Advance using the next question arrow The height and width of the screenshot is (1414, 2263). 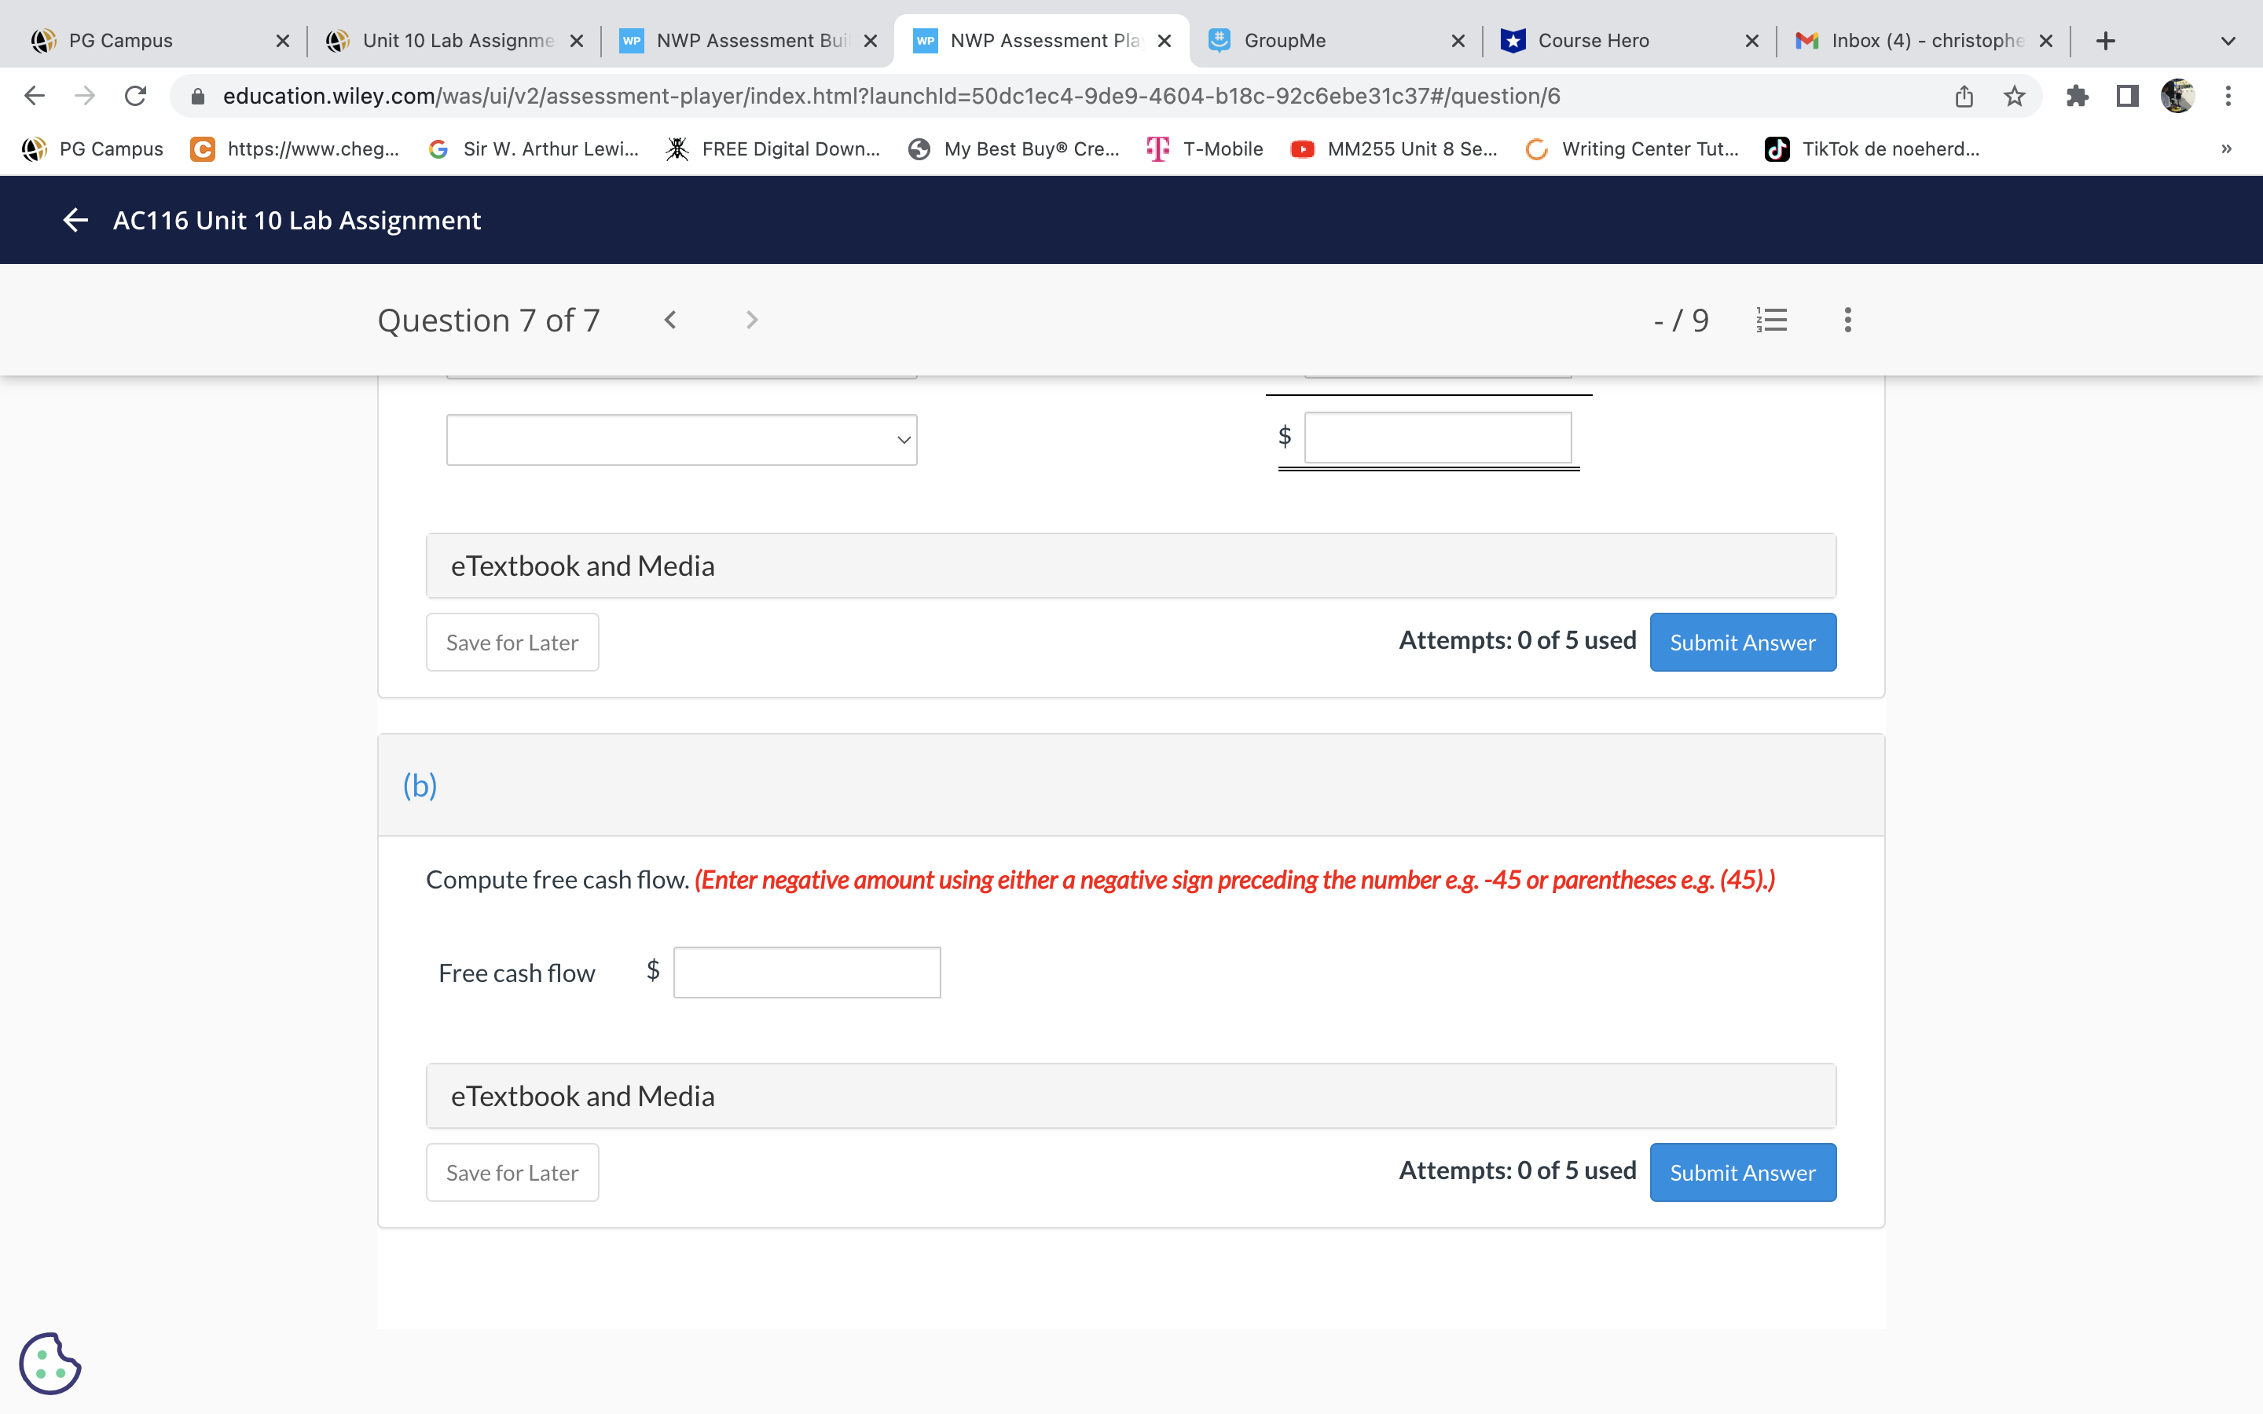point(751,320)
